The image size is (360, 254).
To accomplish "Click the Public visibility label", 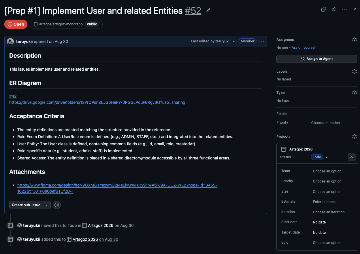I will (92, 24).
